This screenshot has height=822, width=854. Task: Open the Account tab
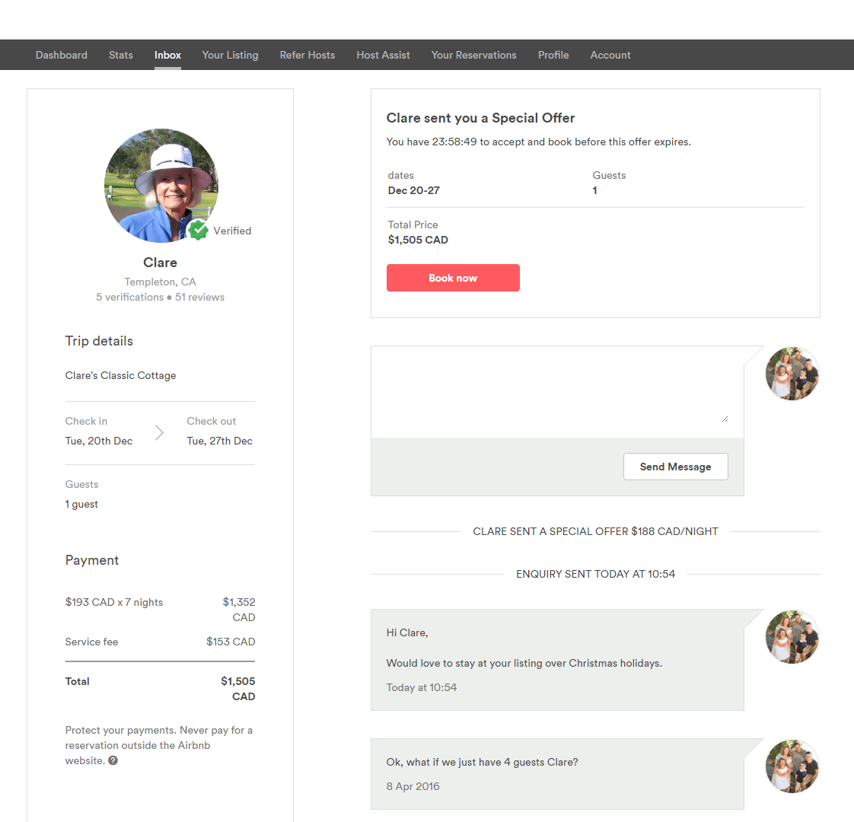click(610, 55)
